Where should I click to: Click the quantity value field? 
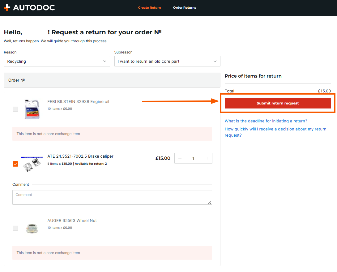pos(193,158)
